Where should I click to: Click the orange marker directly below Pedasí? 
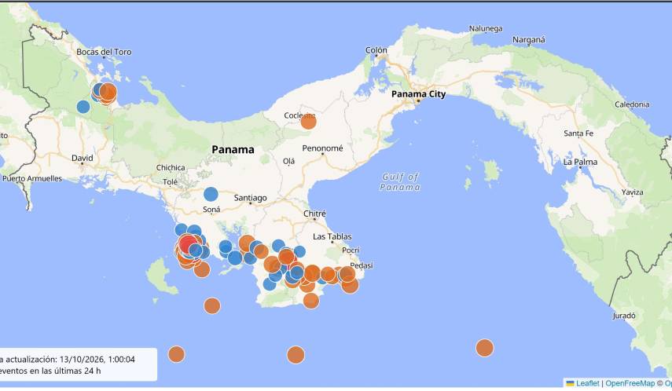(350, 285)
